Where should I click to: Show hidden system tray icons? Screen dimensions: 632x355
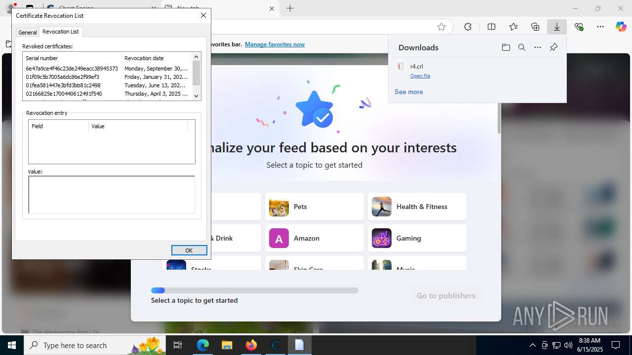532,345
